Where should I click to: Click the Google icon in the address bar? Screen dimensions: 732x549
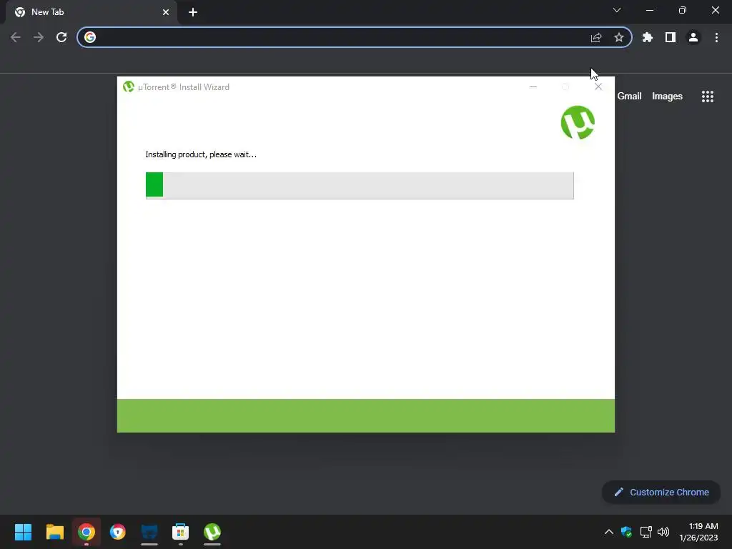(x=90, y=37)
